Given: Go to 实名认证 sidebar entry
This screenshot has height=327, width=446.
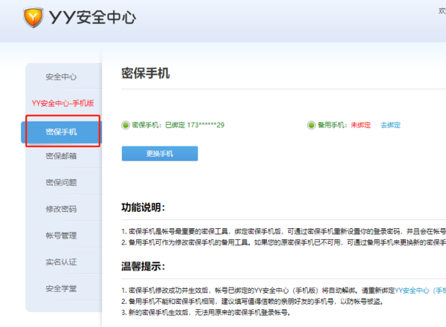Looking at the screenshot, I should point(61,262).
